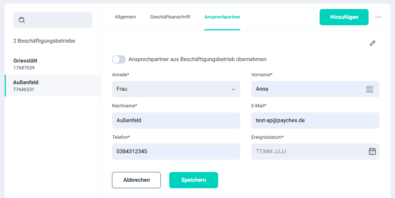The image size is (395, 198).
Task: Select the Ansprechpartner tab
Action: click(x=222, y=17)
